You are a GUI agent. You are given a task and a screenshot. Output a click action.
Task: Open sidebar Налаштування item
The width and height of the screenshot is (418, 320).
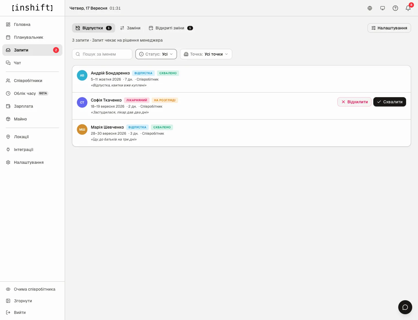click(x=32, y=162)
